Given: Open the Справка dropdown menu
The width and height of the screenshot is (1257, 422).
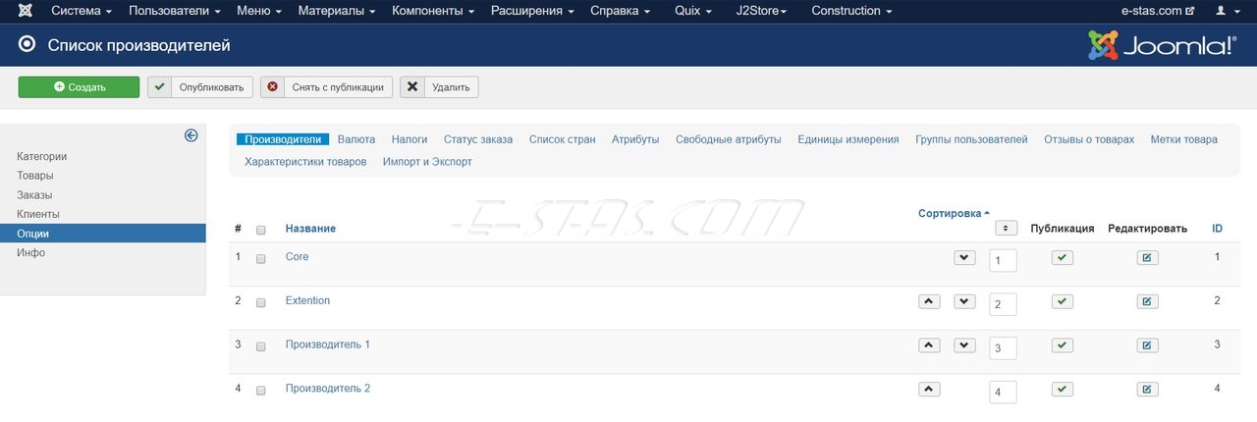Looking at the screenshot, I should [620, 11].
